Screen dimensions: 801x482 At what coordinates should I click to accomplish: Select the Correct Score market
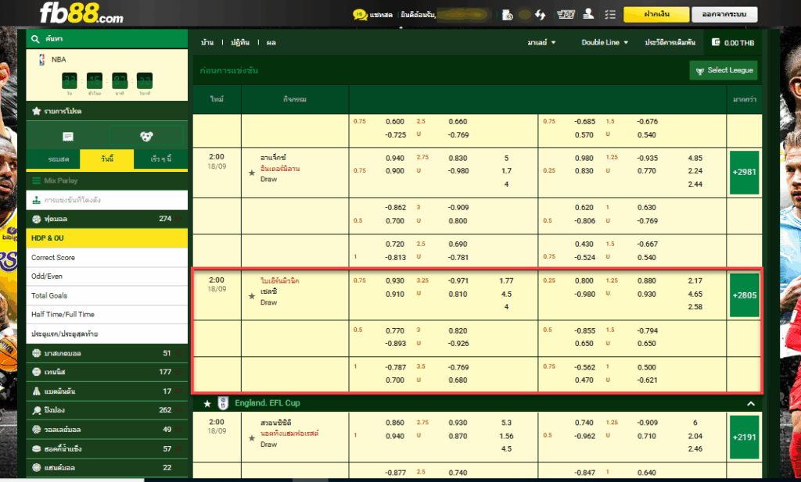click(106, 258)
